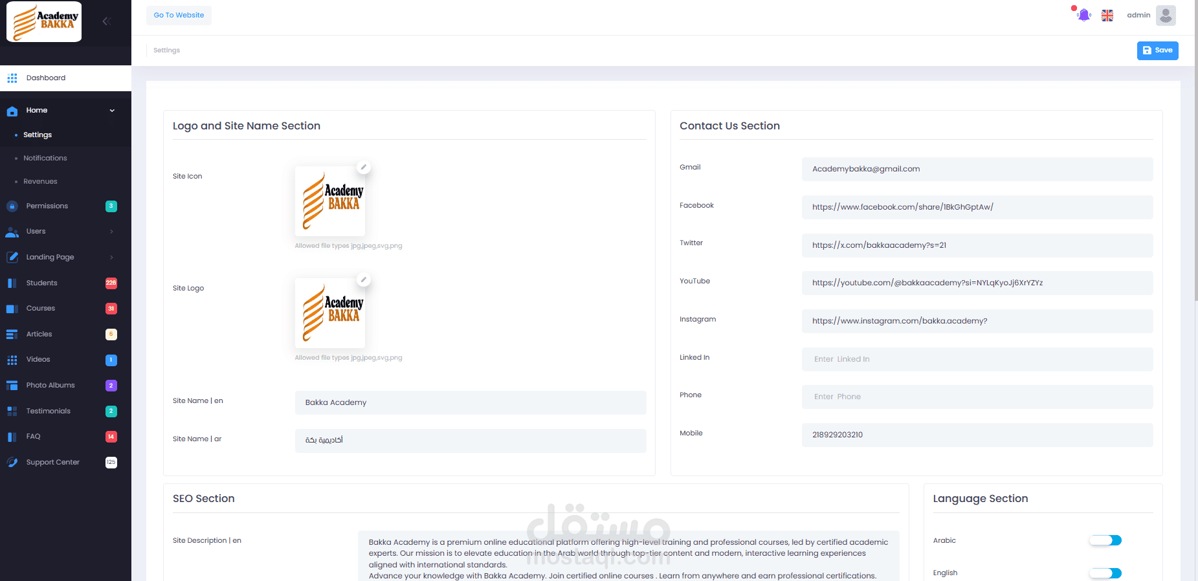Click the Site Icon image thumbnail
This screenshot has height=581, width=1198.
(330, 201)
